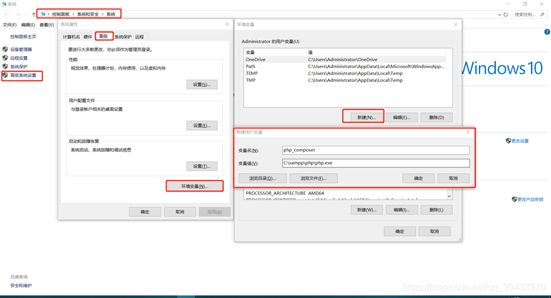
Task: Switch to the 远程 tab
Action: click(140, 37)
